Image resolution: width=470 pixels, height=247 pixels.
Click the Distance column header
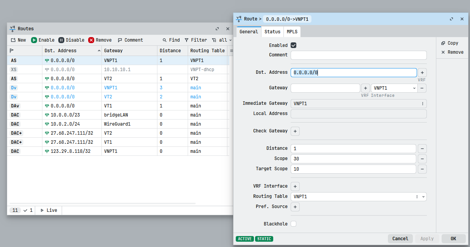(173, 51)
